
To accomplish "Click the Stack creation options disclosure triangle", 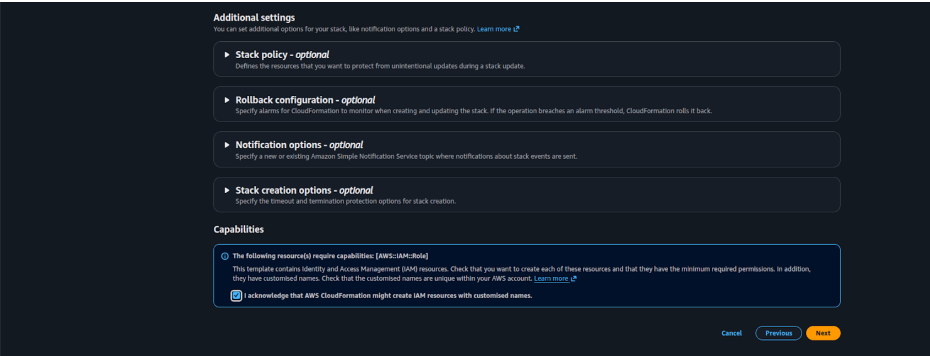I will tap(227, 190).
